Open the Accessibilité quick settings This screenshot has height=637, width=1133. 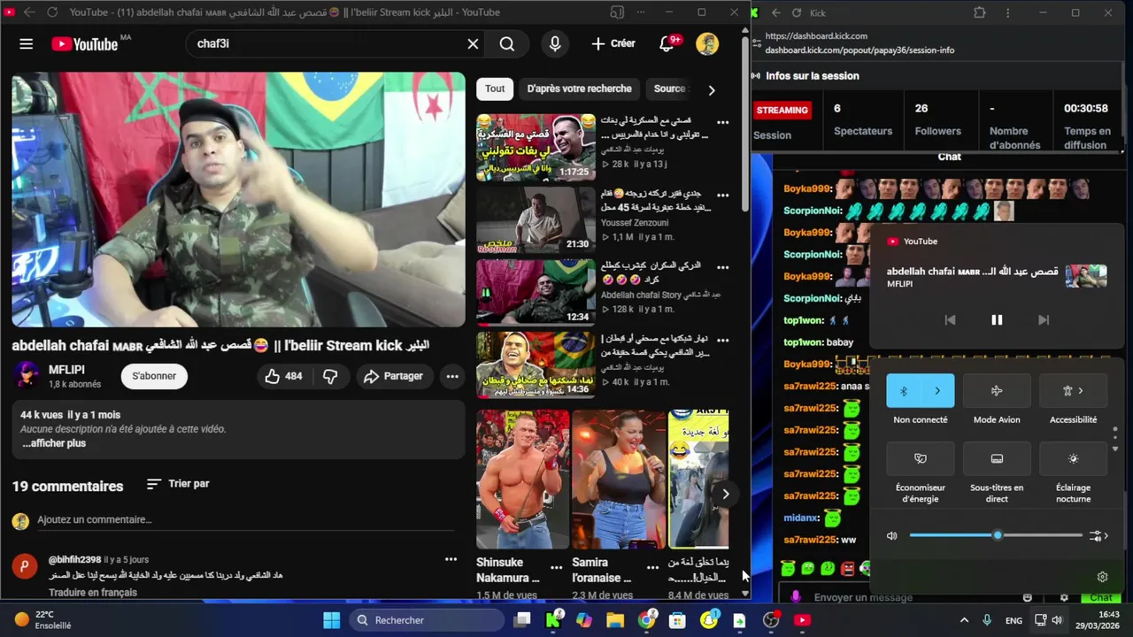(x=1073, y=391)
